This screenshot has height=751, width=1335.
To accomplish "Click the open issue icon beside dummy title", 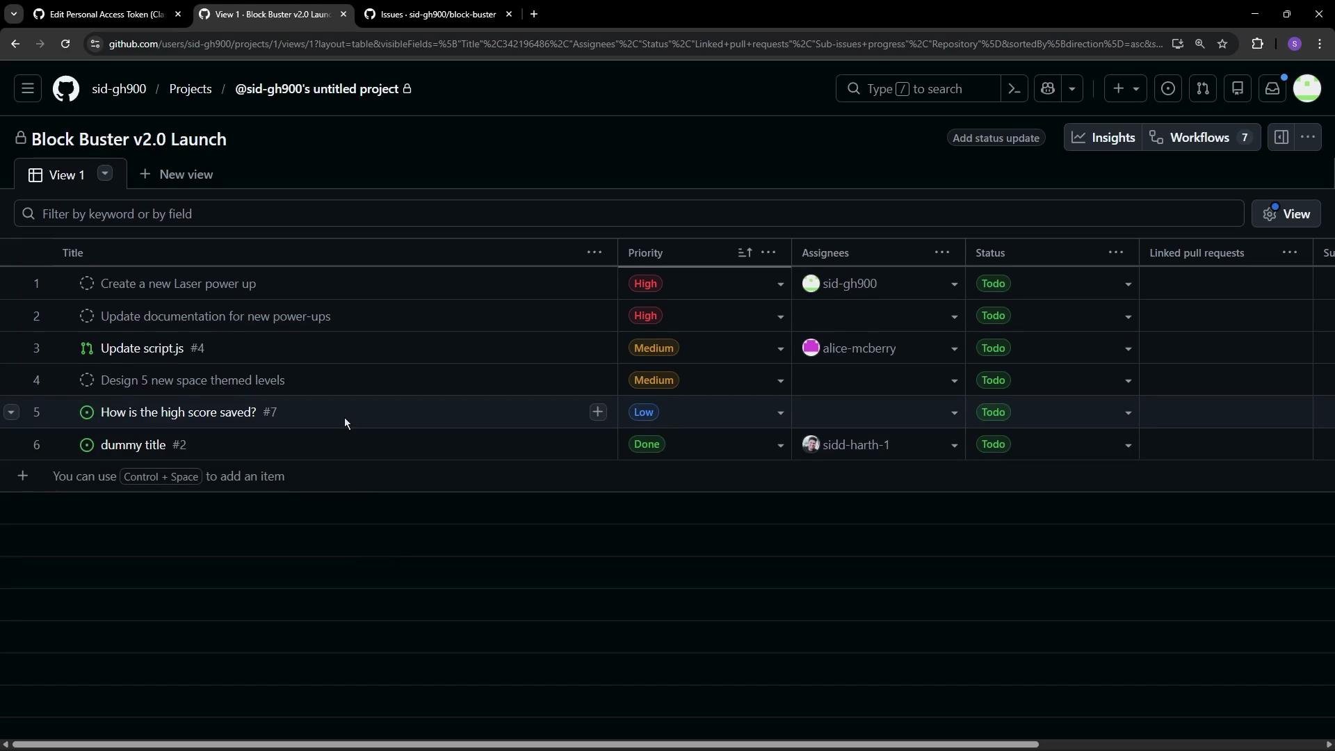I will 87,445.
